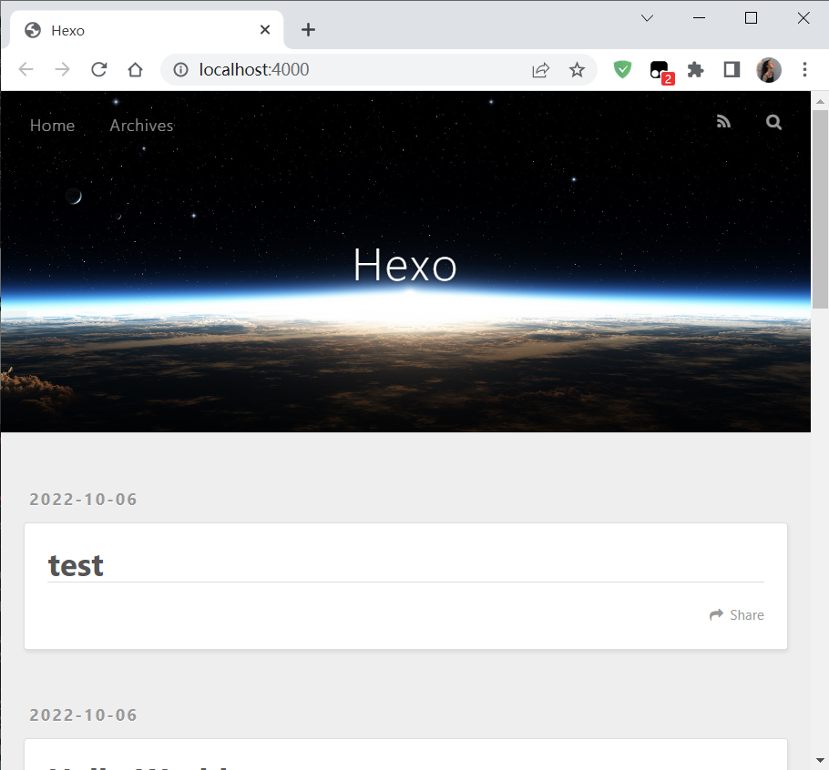Maximize the browser window

pyautogui.click(x=751, y=18)
